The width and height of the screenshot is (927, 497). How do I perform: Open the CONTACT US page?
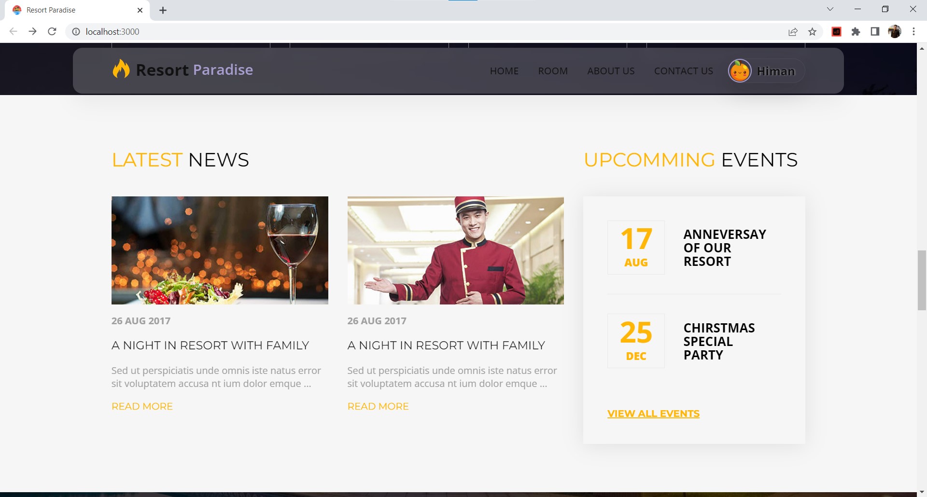coord(683,71)
